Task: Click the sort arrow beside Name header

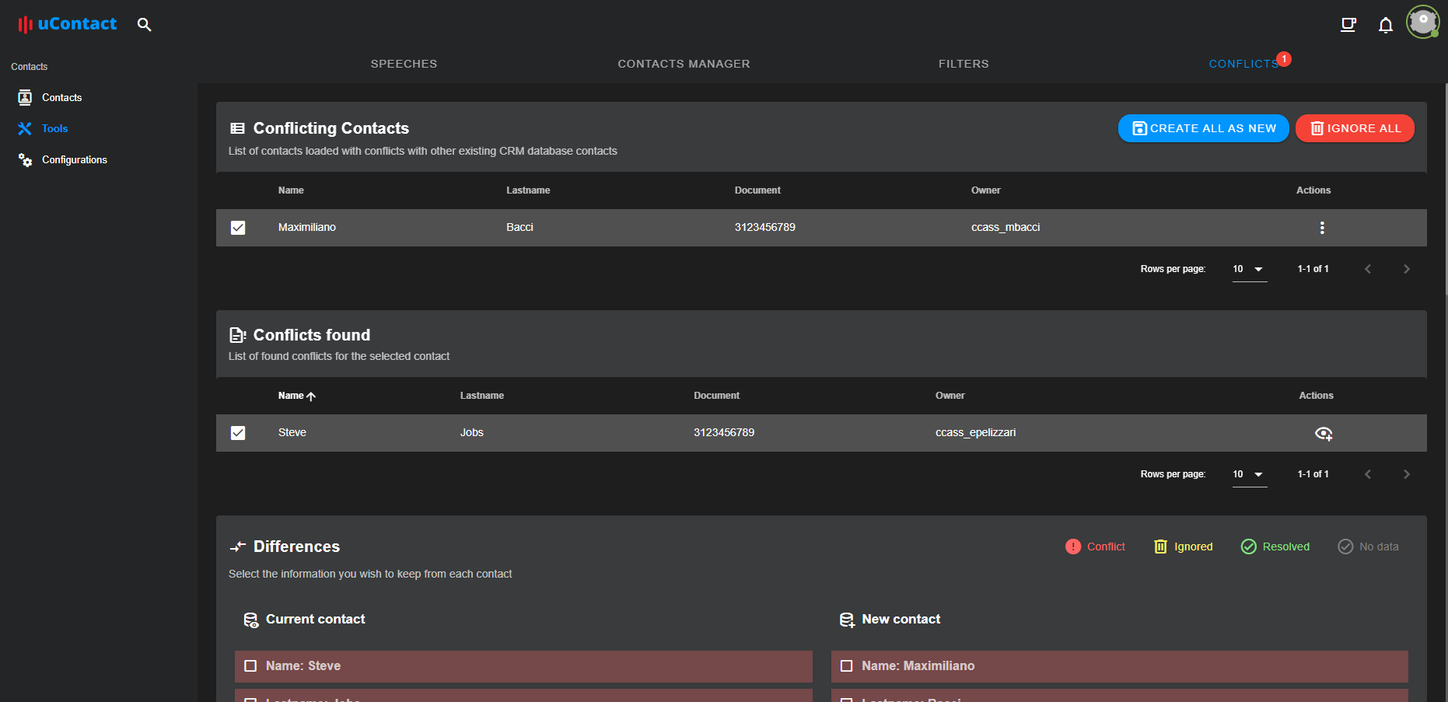Action: [x=311, y=396]
